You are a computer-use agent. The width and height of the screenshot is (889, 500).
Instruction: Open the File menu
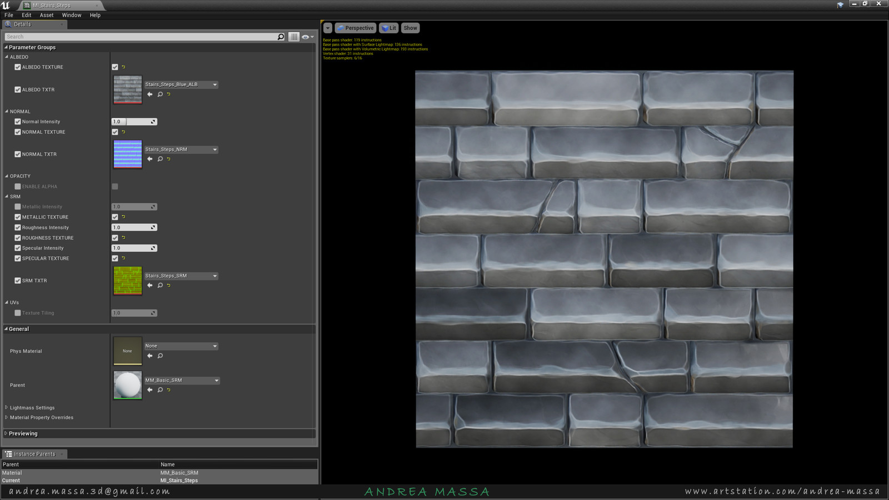point(9,16)
